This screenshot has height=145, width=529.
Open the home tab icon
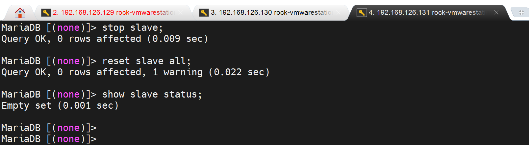(20, 13)
